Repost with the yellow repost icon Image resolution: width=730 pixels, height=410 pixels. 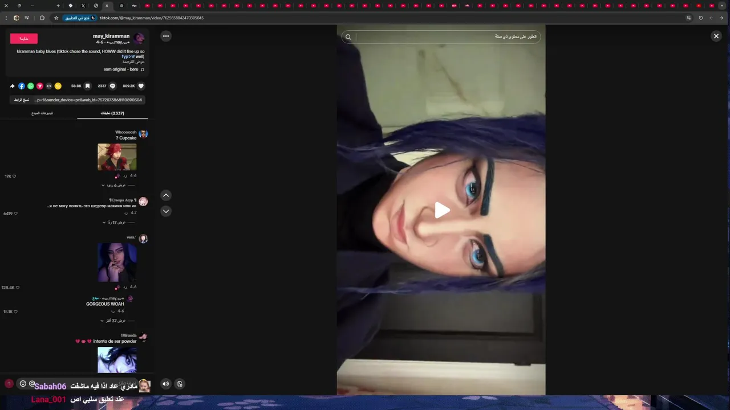[58, 86]
